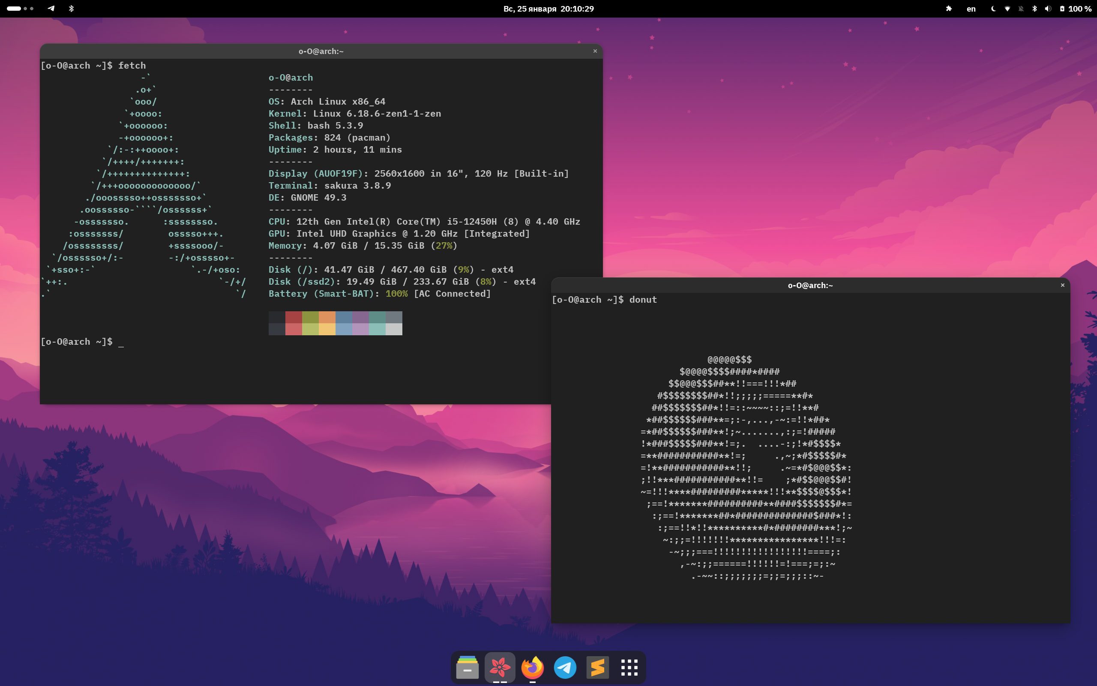
Task: Click the Sakura terminal dock icon
Action: pyautogui.click(x=500, y=667)
